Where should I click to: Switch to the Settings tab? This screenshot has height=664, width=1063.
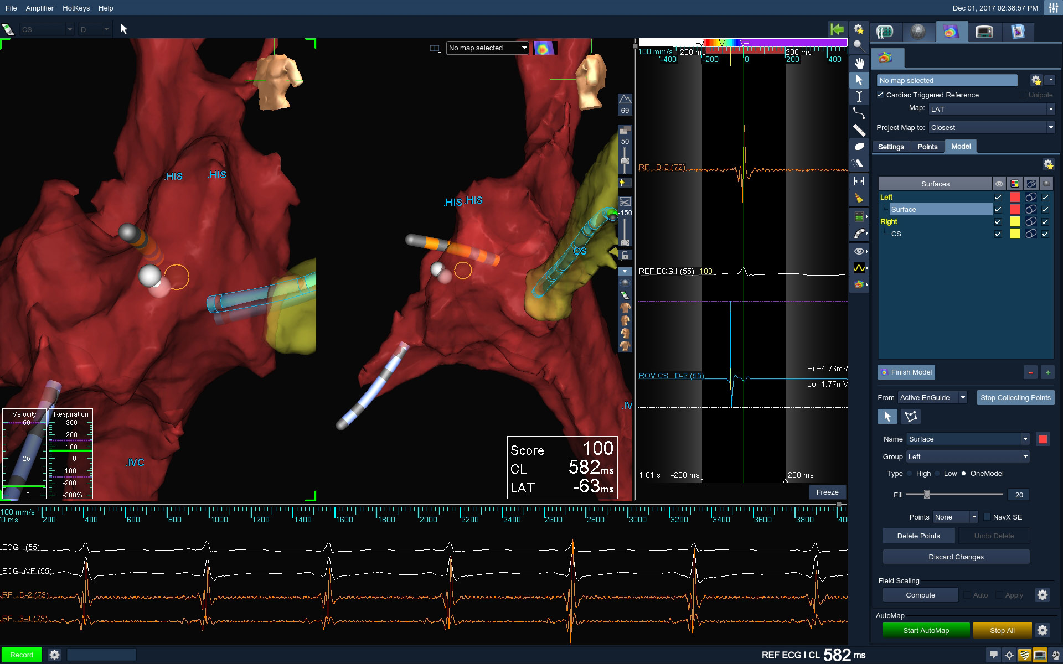coord(891,147)
